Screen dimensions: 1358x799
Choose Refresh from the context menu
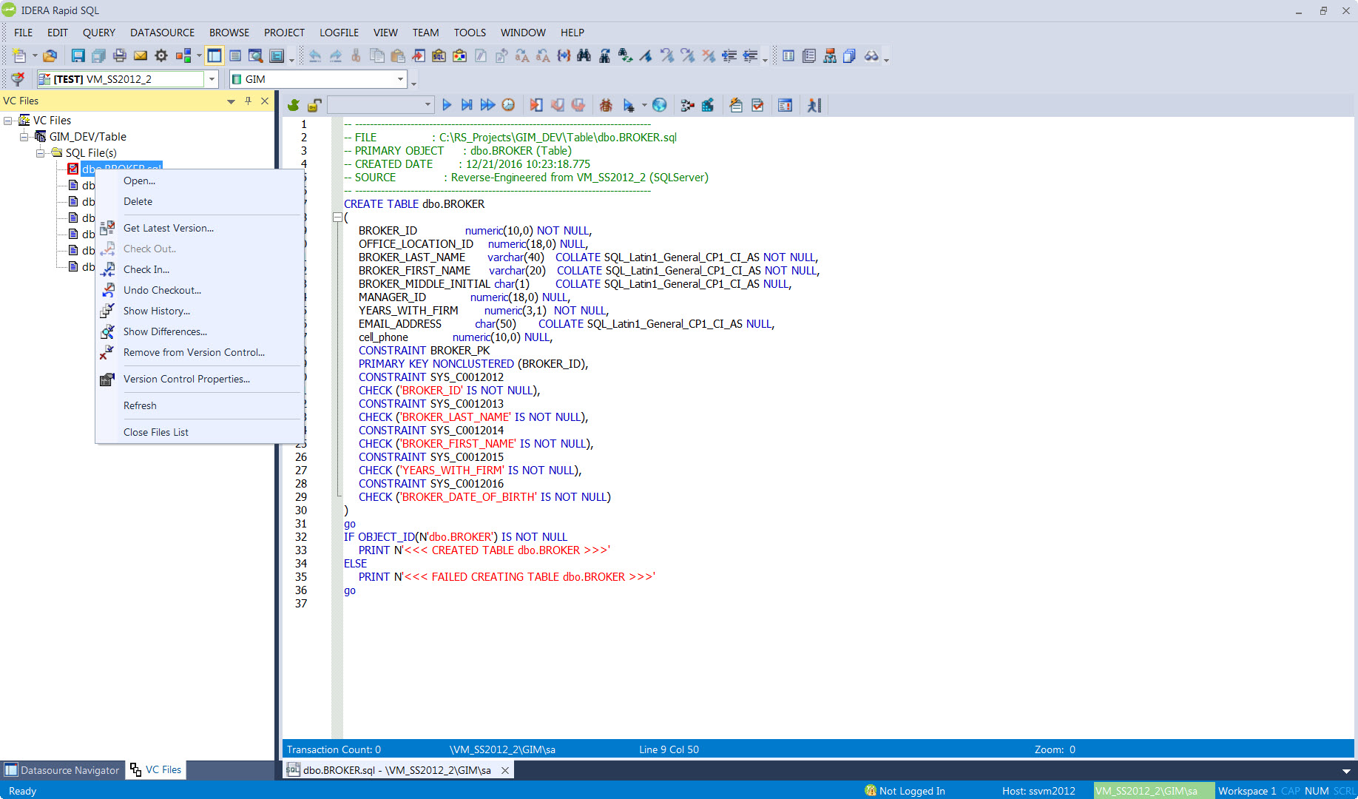(200, 405)
